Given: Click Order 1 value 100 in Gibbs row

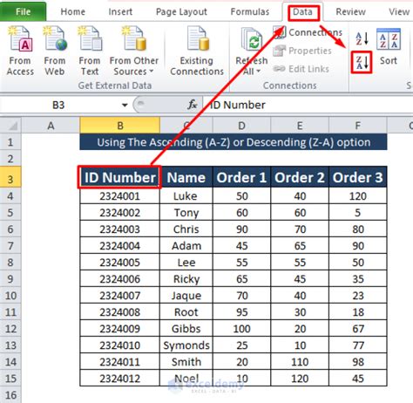Looking at the screenshot, I should coord(241,329).
